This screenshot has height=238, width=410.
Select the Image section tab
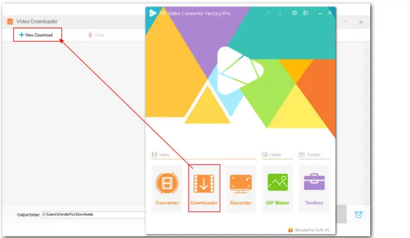pyautogui.click(x=271, y=154)
